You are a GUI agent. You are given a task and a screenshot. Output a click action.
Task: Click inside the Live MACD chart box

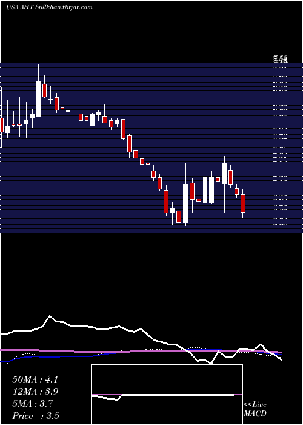click(x=167, y=395)
